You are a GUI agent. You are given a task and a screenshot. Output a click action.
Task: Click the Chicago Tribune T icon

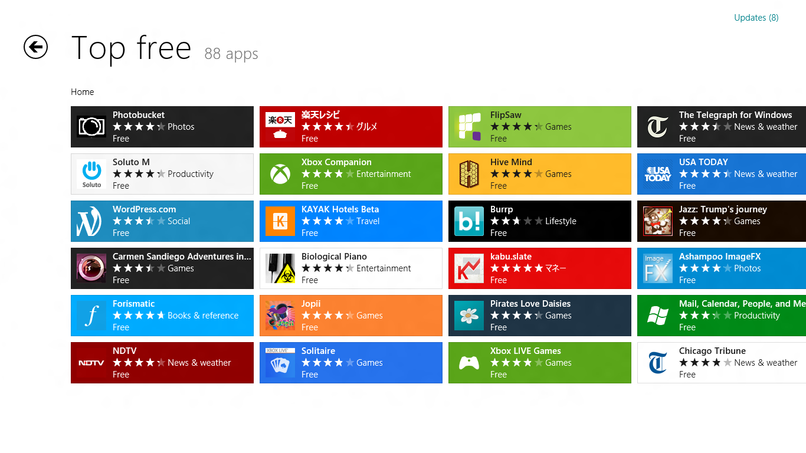pos(658,363)
